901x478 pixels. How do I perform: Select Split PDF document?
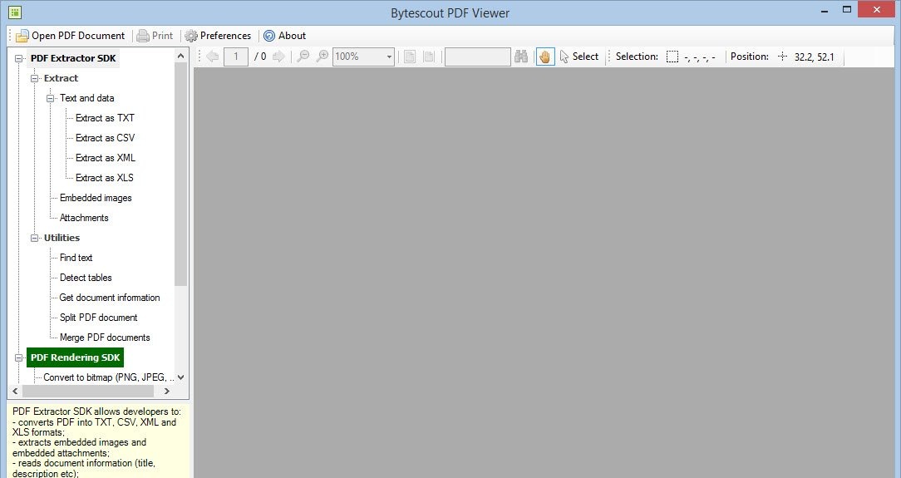99,318
